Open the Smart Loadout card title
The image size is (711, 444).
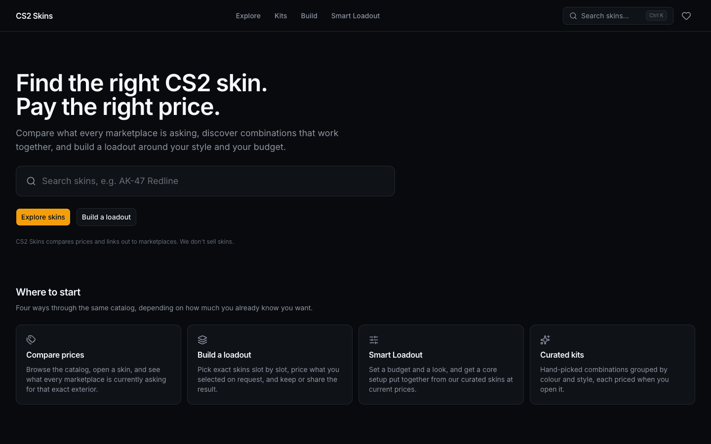[x=395, y=355]
